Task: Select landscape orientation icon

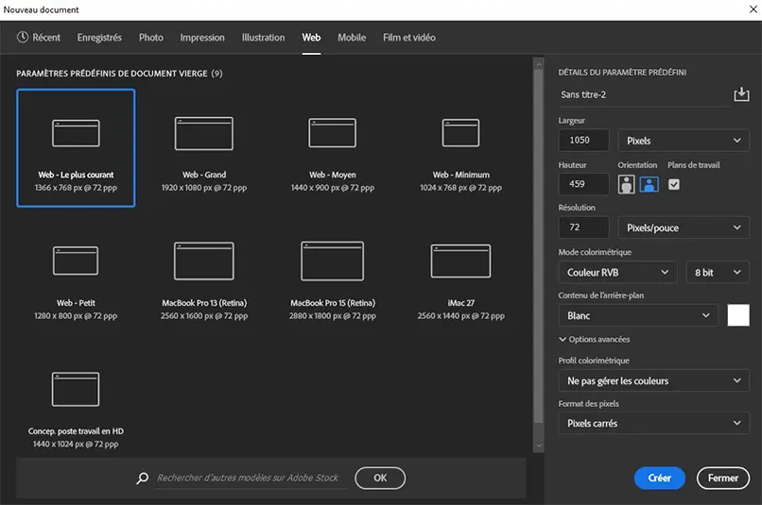Action: [649, 184]
